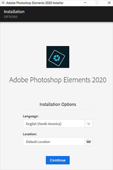This screenshot has width=113, height=170.
Task: Click the OPTIONS subtitle in the header
Action: coord(11,17)
